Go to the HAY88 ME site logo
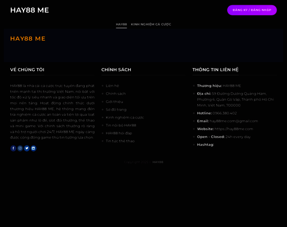This screenshot has width=287, height=227. coord(29,10)
